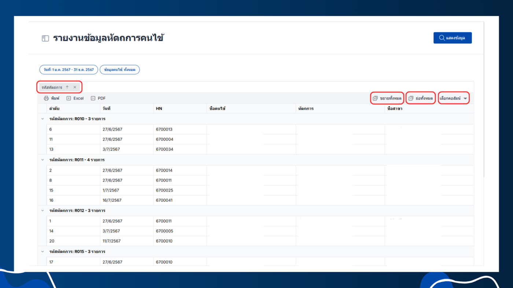This screenshot has height=288, width=513.
Task: Sort by the วันที่ column header
Action: pyautogui.click(x=127, y=109)
